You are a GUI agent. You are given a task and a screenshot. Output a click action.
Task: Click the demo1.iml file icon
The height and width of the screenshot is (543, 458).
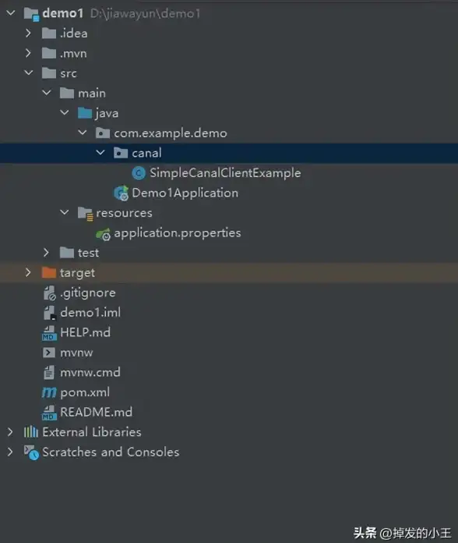pos(49,313)
